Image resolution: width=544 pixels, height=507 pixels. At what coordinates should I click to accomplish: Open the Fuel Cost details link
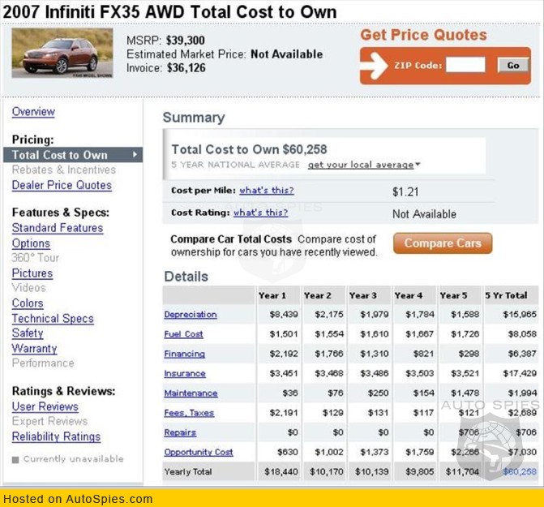(183, 334)
